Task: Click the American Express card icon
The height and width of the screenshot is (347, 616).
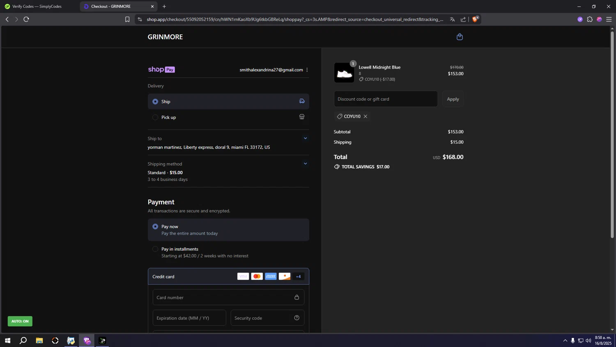Action: [271, 276]
